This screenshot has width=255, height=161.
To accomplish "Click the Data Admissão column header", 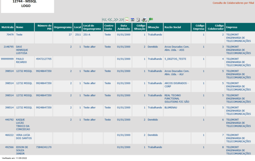I will click(124, 27).
